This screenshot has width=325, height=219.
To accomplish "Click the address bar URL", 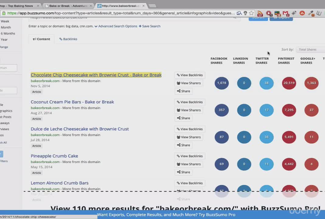I will coord(121,13).
